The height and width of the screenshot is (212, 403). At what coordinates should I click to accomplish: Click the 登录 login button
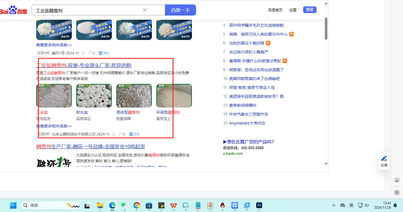[310, 10]
